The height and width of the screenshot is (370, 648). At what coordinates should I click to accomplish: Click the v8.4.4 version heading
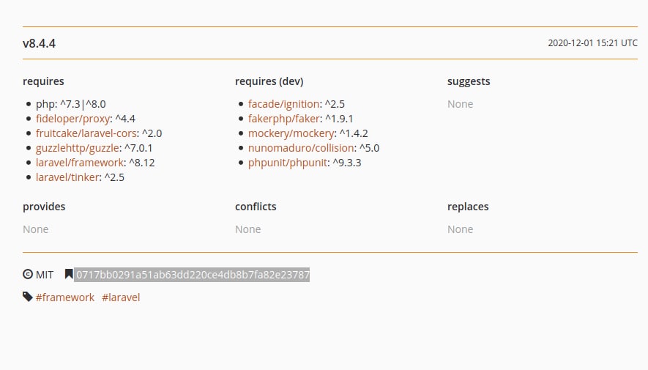tap(40, 43)
